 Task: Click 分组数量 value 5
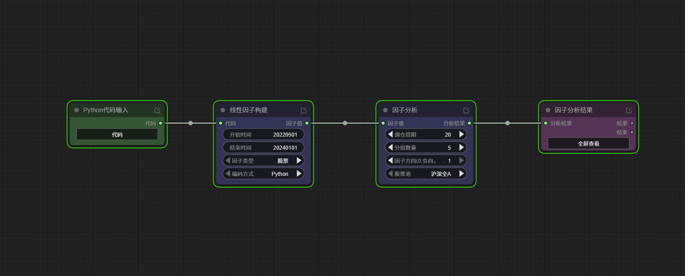(x=449, y=147)
